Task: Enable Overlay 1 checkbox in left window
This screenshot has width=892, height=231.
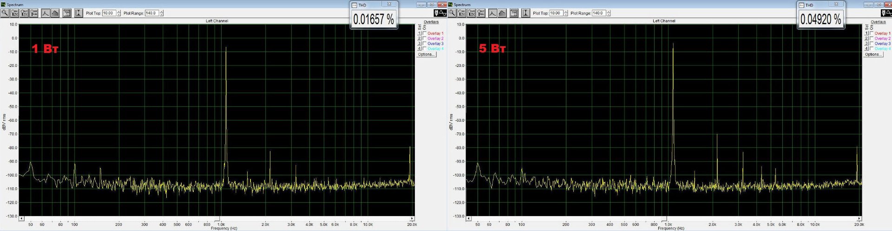Action: pyautogui.click(x=424, y=33)
